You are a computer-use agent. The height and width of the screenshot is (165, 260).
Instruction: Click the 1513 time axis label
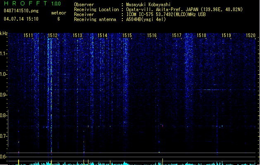pyautogui.click(x=77, y=35)
